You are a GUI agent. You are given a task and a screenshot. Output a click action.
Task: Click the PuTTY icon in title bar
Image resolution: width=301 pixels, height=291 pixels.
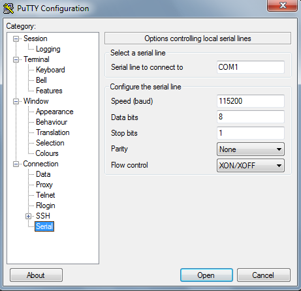(x=8, y=8)
